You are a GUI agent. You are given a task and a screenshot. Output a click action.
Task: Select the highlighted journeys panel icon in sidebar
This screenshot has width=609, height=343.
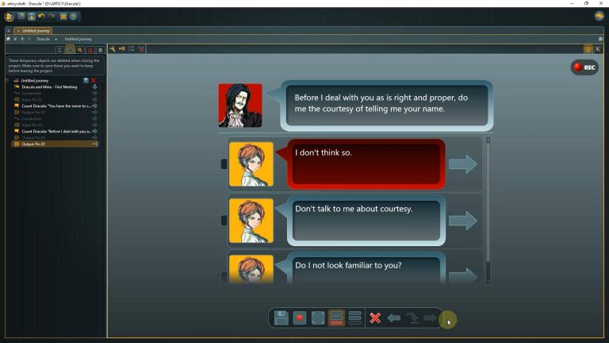pos(70,49)
